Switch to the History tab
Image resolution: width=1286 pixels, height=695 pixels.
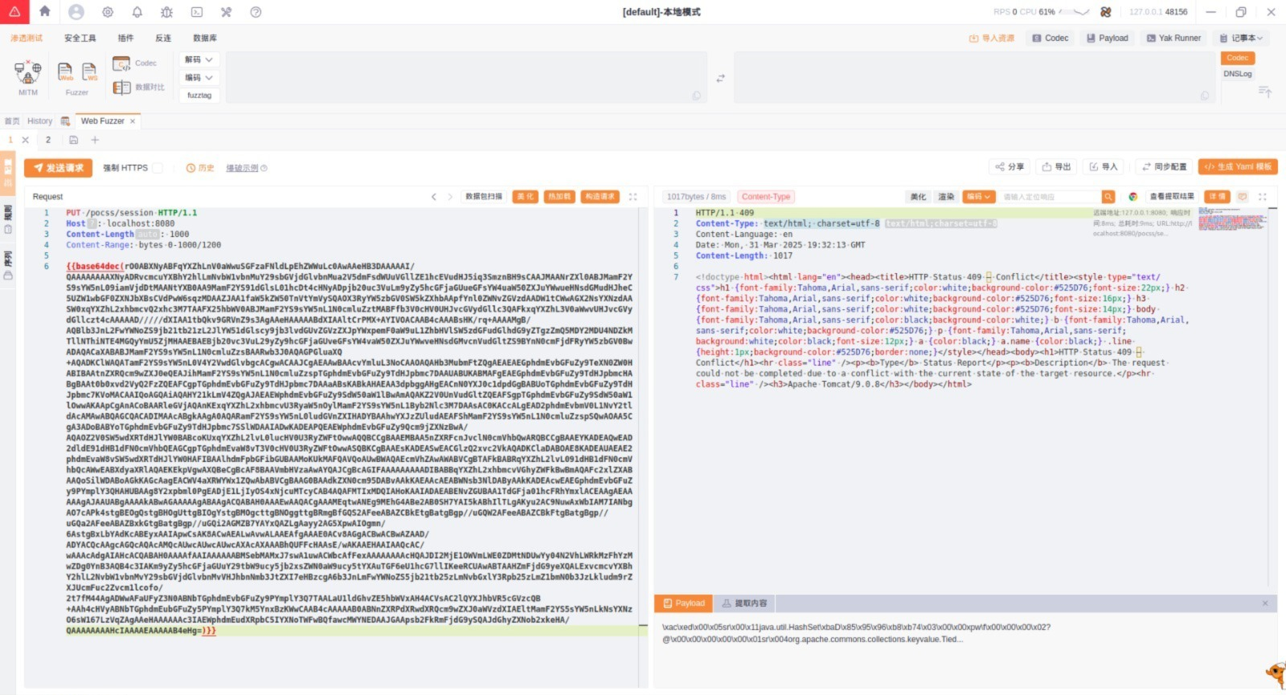(x=39, y=121)
